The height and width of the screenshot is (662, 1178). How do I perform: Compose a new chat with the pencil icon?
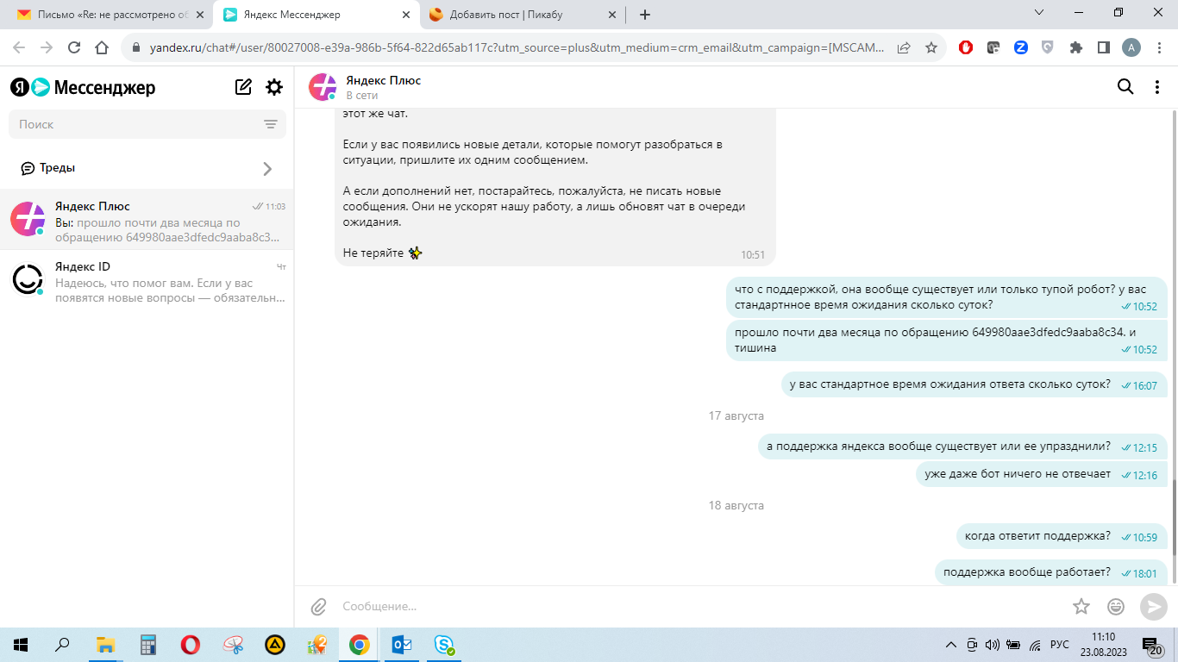tap(243, 87)
